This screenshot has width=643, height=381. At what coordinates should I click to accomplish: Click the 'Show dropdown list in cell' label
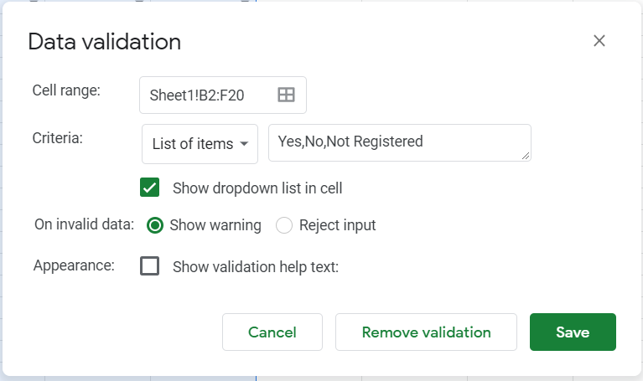click(257, 188)
